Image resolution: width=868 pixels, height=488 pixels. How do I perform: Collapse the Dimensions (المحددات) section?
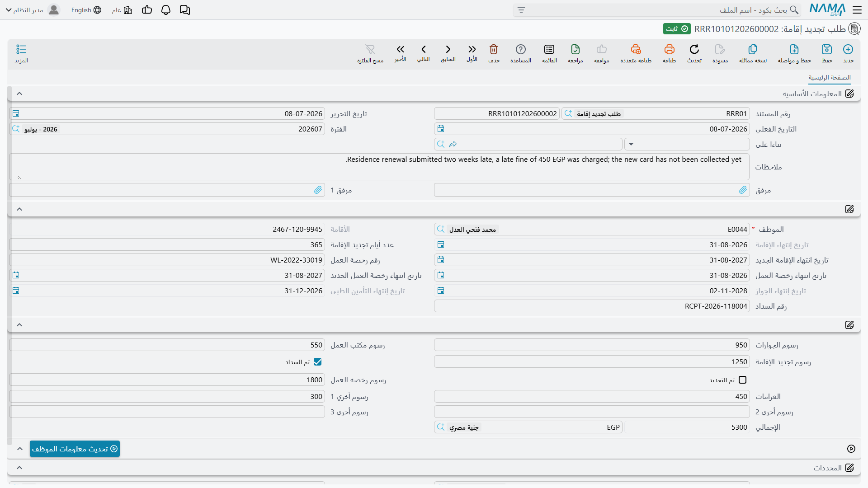19,468
